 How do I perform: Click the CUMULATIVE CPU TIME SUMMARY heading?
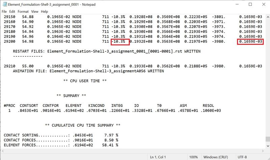83,125
